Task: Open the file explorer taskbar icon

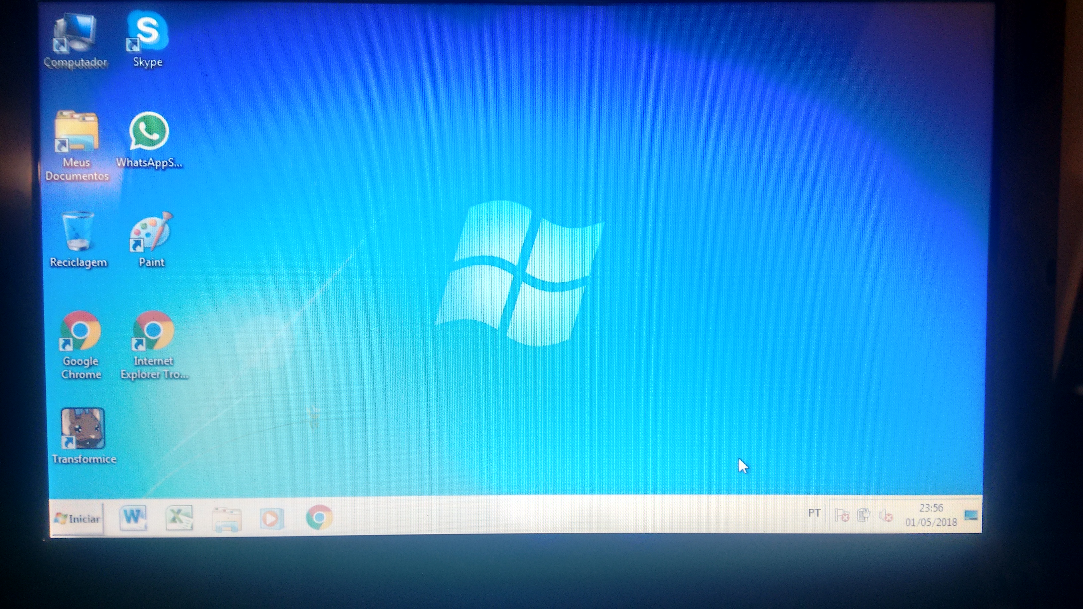Action: (x=227, y=519)
